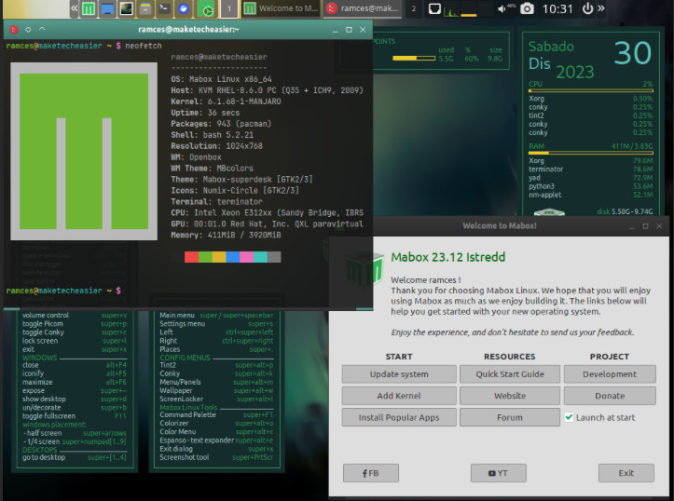
Task: Switch to desktop 1 in pager
Action: (229, 8)
